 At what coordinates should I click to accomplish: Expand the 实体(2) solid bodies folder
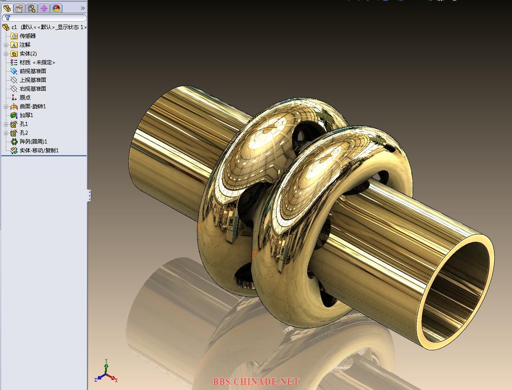pyautogui.click(x=6, y=54)
